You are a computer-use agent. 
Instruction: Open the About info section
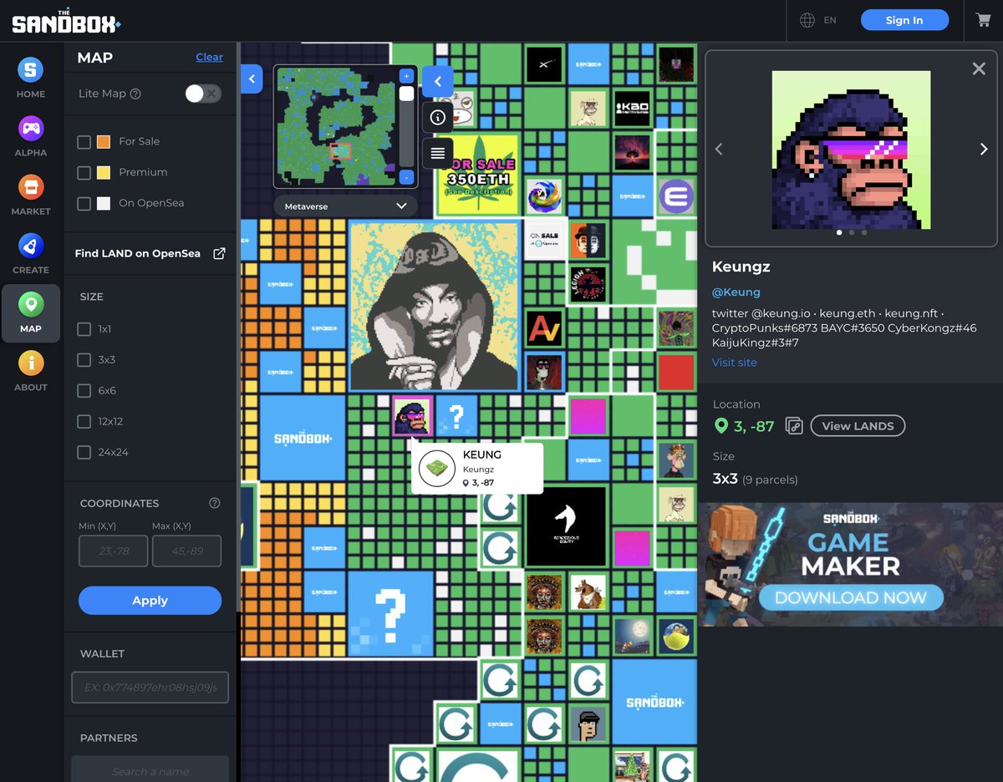pyautogui.click(x=31, y=370)
